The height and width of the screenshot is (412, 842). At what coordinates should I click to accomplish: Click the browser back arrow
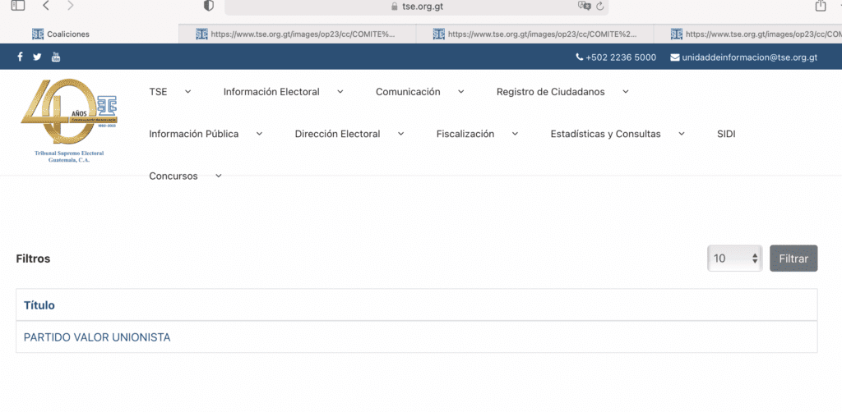(45, 6)
